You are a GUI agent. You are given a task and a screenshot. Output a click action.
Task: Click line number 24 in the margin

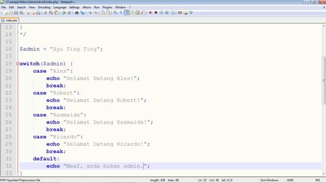[x=9, y=107]
